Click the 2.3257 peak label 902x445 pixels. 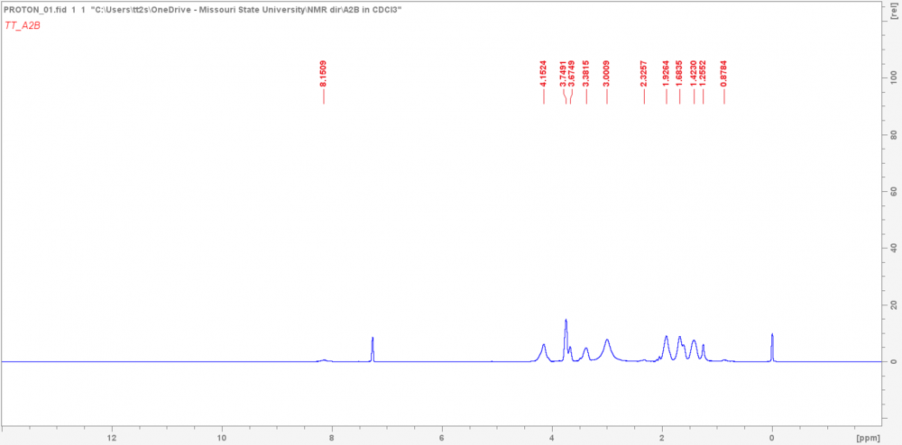(643, 72)
